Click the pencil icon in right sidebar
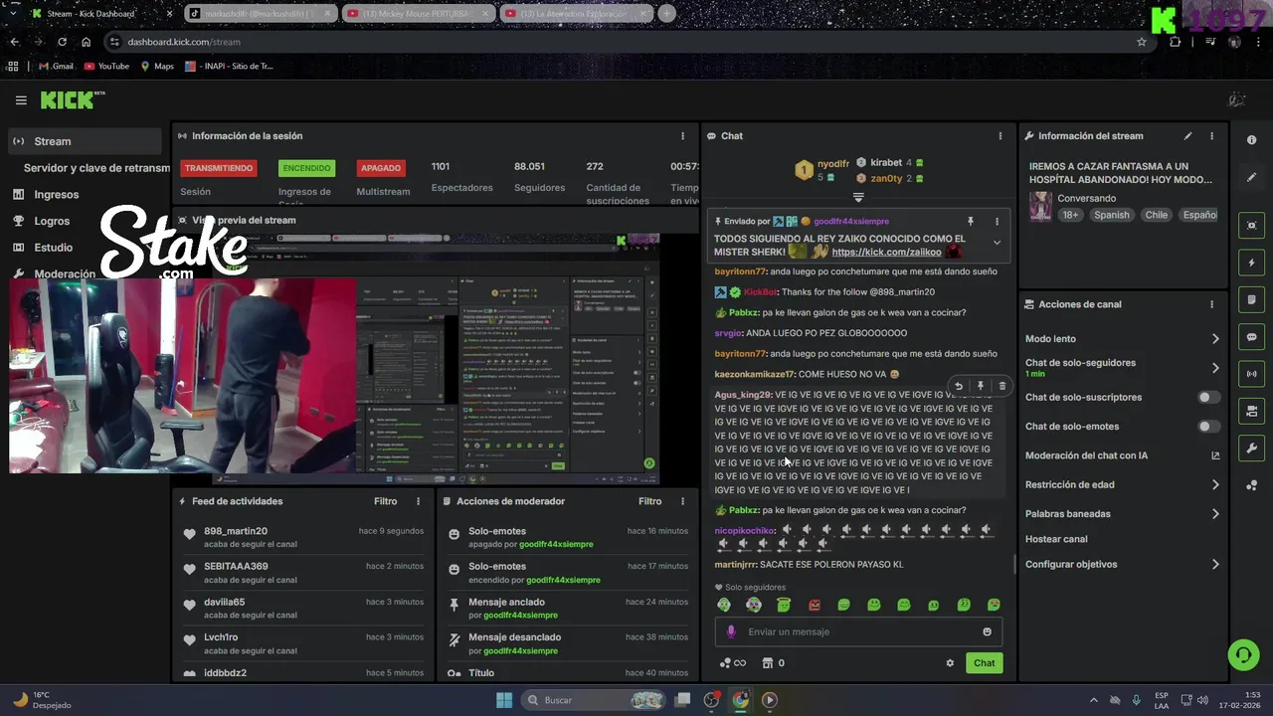The height and width of the screenshot is (716, 1273). click(1251, 177)
